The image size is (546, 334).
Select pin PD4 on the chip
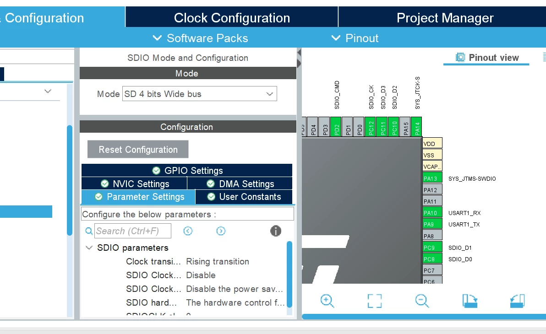coord(313,127)
